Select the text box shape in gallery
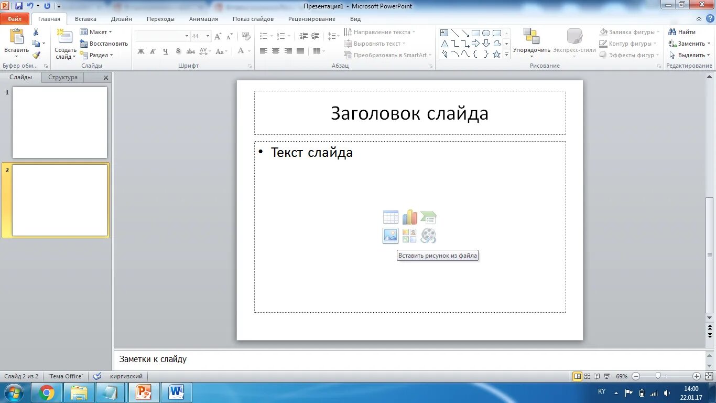 (x=444, y=33)
